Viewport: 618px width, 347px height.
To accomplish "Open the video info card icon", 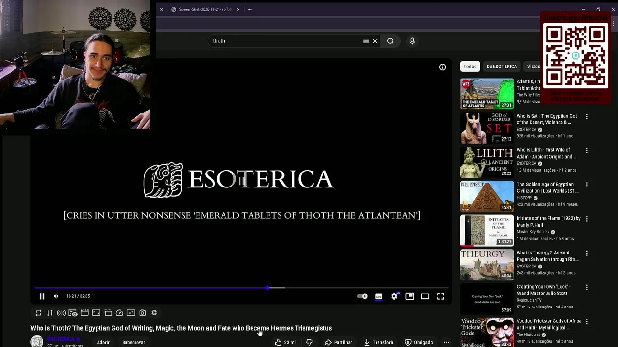I will 442,67.
